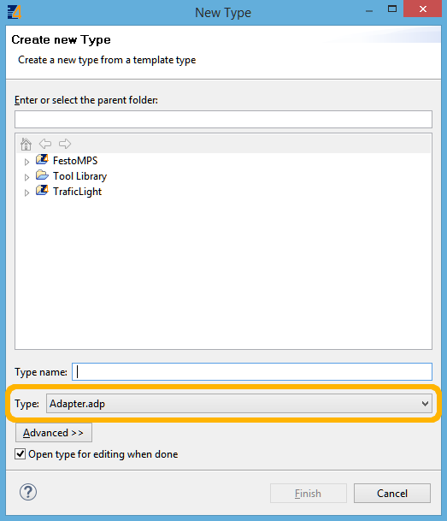Open the Type dropdown showing Adapter.adp
Viewport: 447px width, 521px height.
(x=239, y=404)
